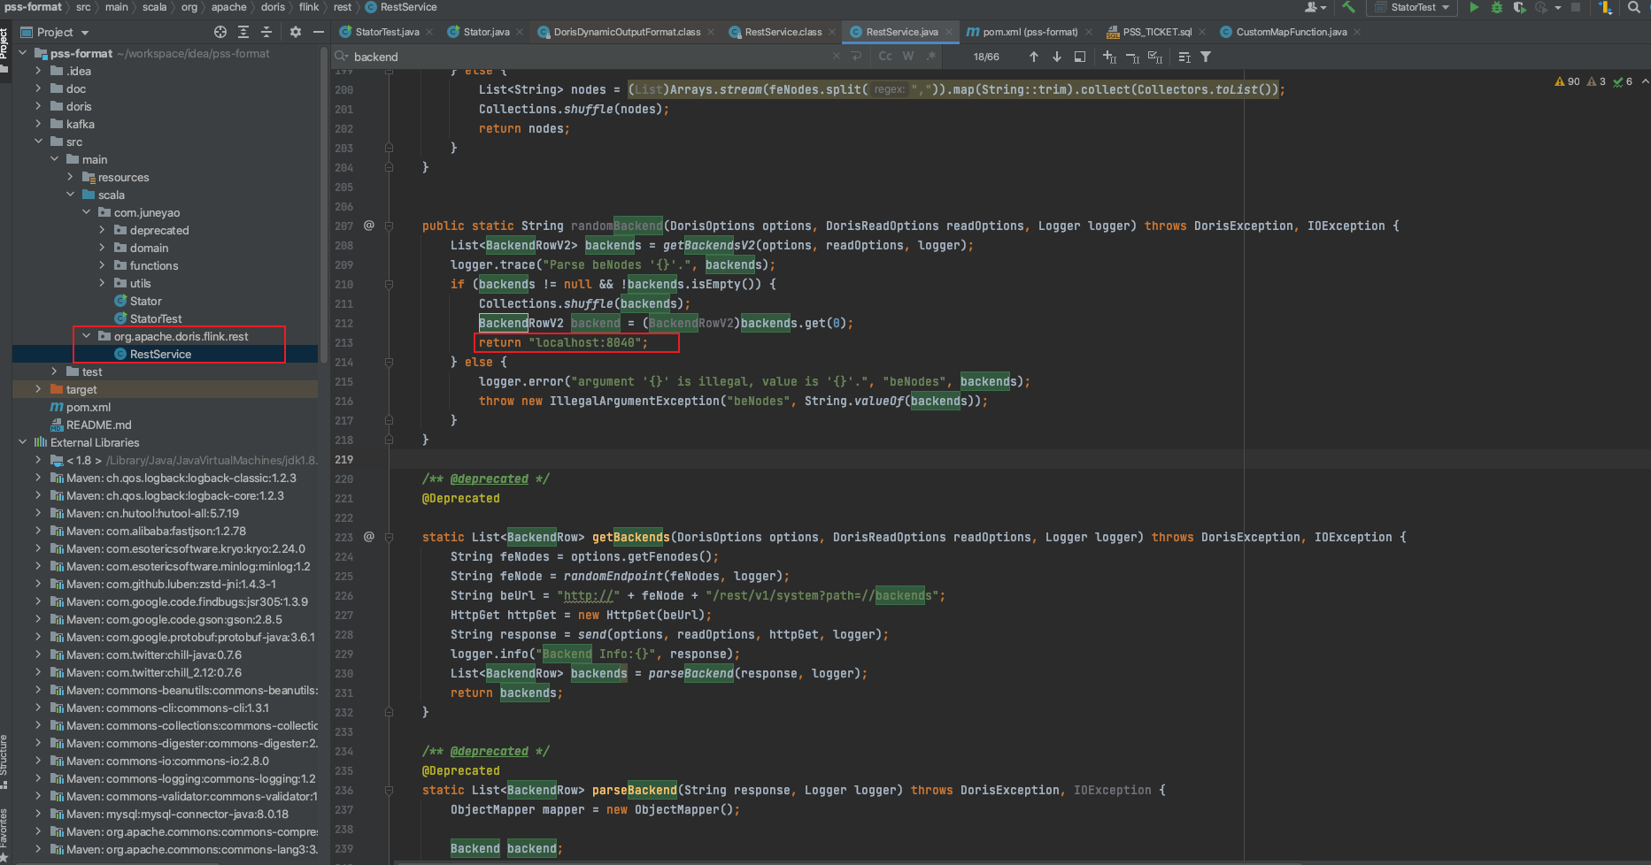The image size is (1651, 865).
Task: Build the project with the hammer icon
Action: [x=1348, y=7]
